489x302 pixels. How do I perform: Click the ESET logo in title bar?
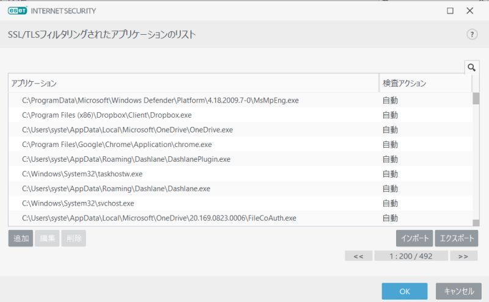[x=18, y=10]
